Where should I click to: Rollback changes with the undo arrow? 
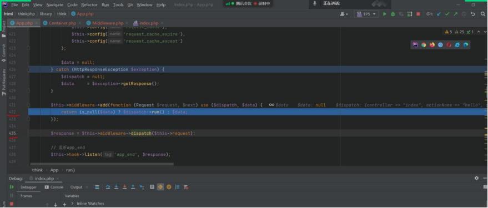tap(473, 14)
